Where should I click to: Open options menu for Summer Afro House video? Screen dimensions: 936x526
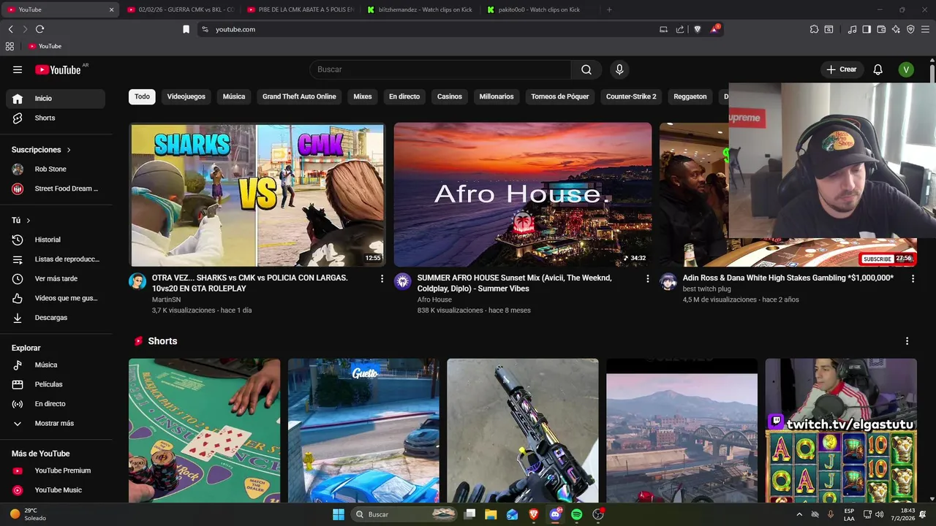coord(647,278)
